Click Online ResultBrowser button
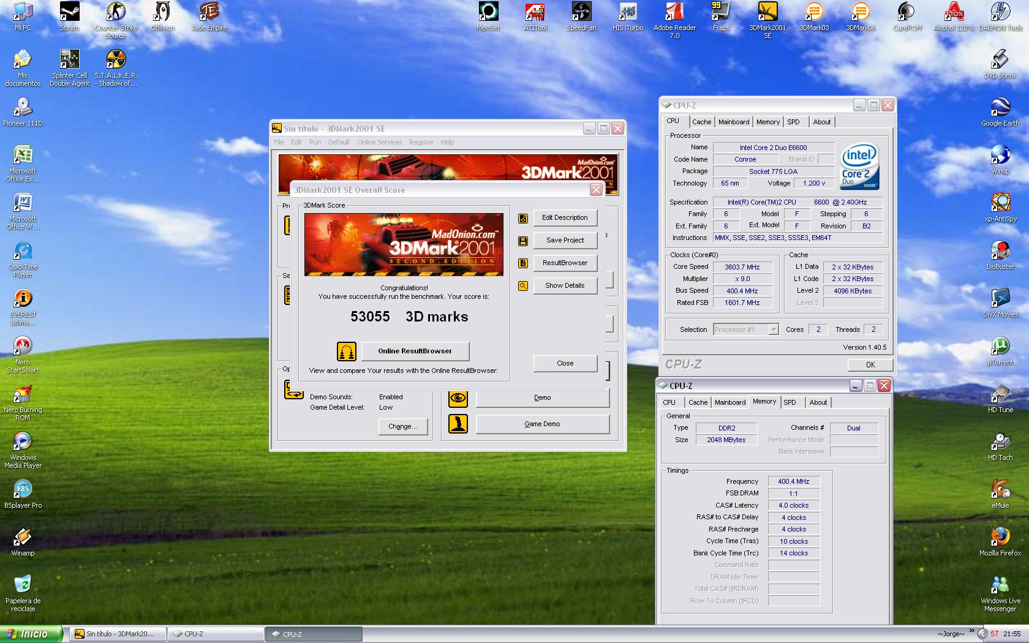Screen dimensions: 1029x643 point(415,351)
